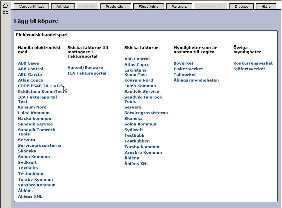This screenshot has height=208, width=282.
Task: Open the Diverse menu
Action: (241, 6)
